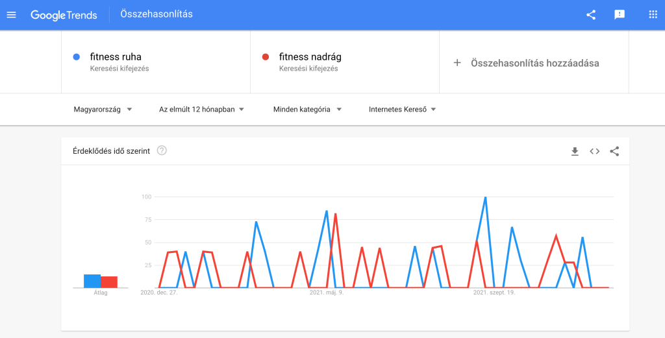665x338 pixels.
Task: Open the hamburger main menu
Action: [x=11, y=15]
